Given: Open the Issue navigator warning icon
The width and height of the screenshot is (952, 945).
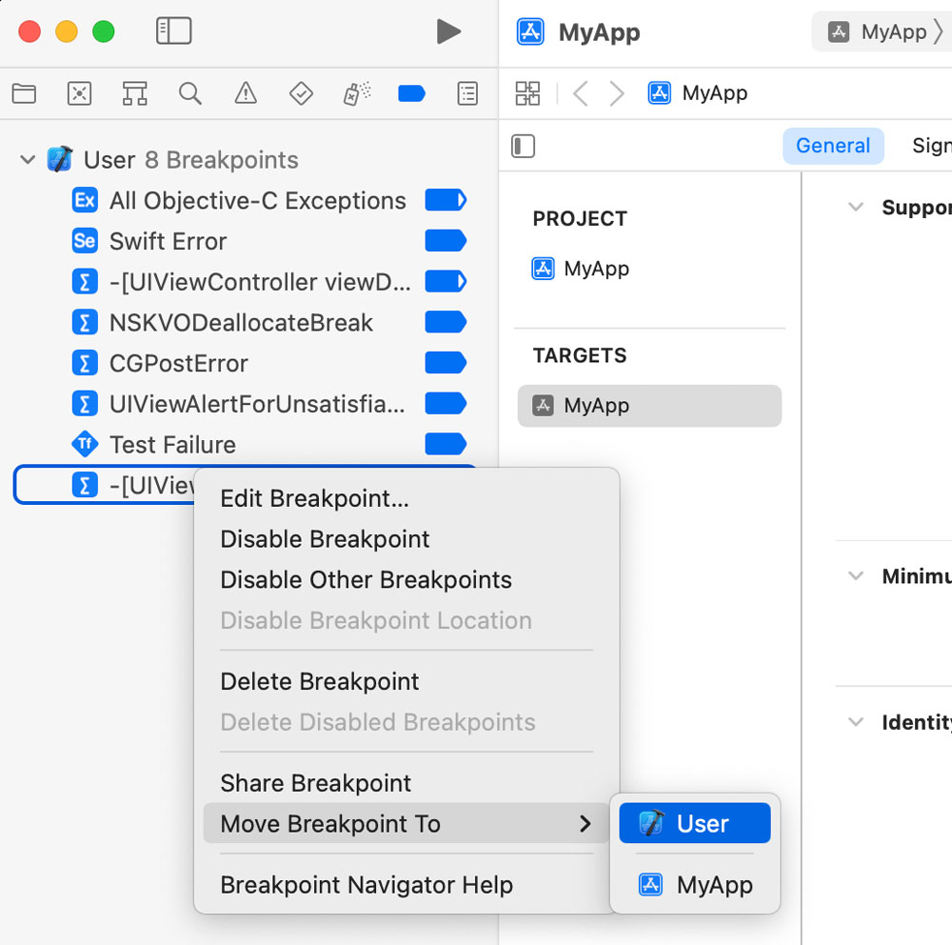Looking at the screenshot, I should tap(246, 93).
